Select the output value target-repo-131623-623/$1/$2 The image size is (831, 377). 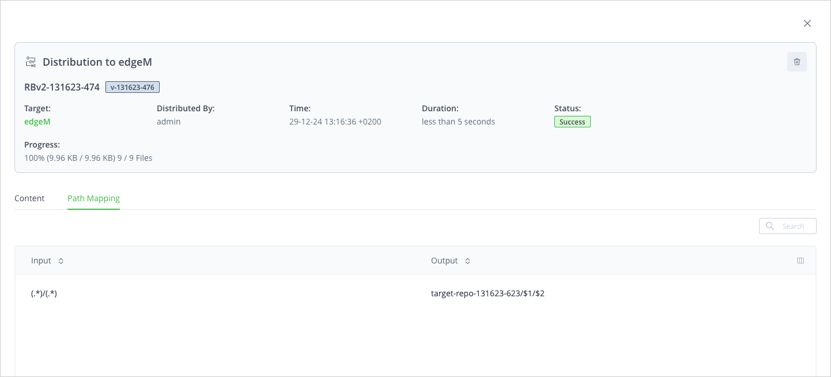488,293
